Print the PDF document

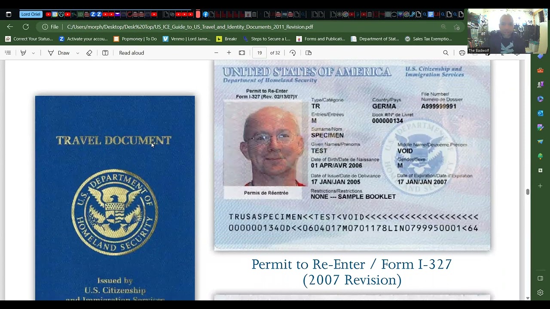462,53
